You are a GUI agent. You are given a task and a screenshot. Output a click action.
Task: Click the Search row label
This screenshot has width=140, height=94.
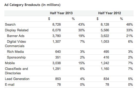tap(10, 24)
